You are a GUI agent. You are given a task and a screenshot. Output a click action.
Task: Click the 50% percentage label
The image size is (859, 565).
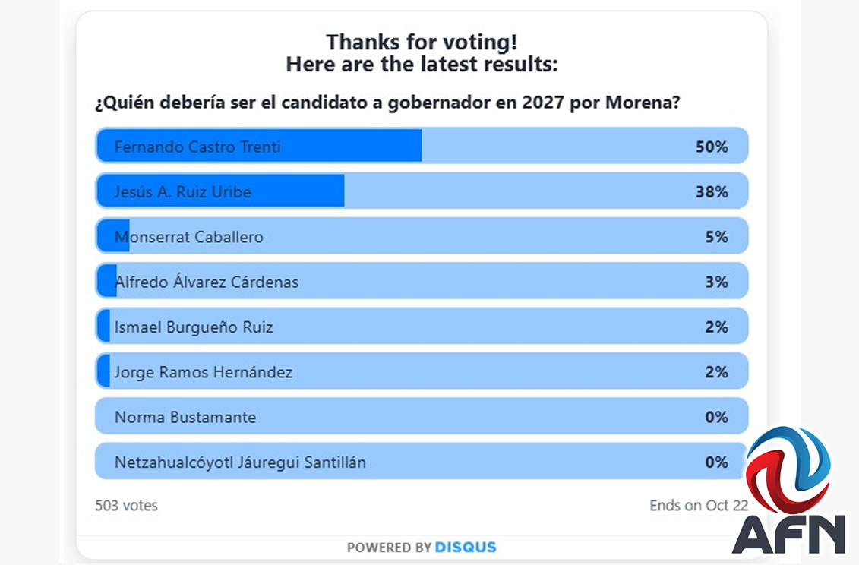tap(712, 147)
